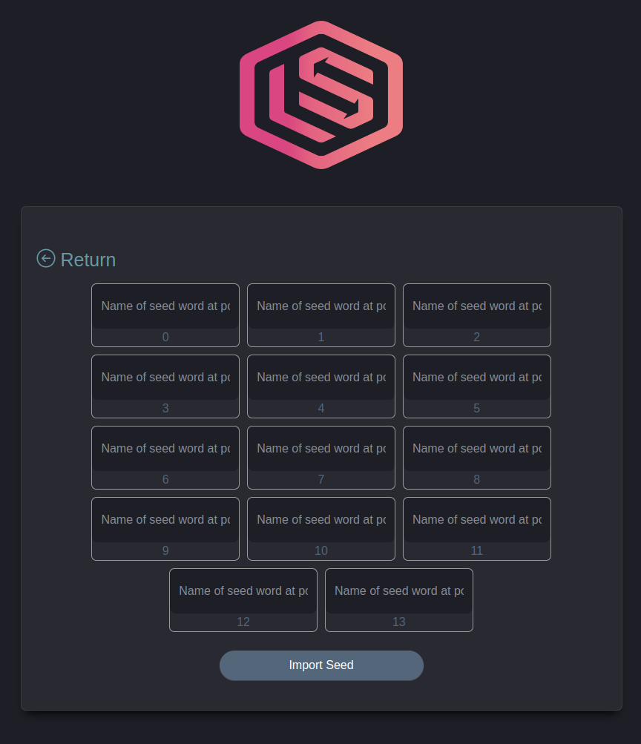The image size is (641, 744).
Task: Click the circled back arrow icon
Action: pos(46,259)
